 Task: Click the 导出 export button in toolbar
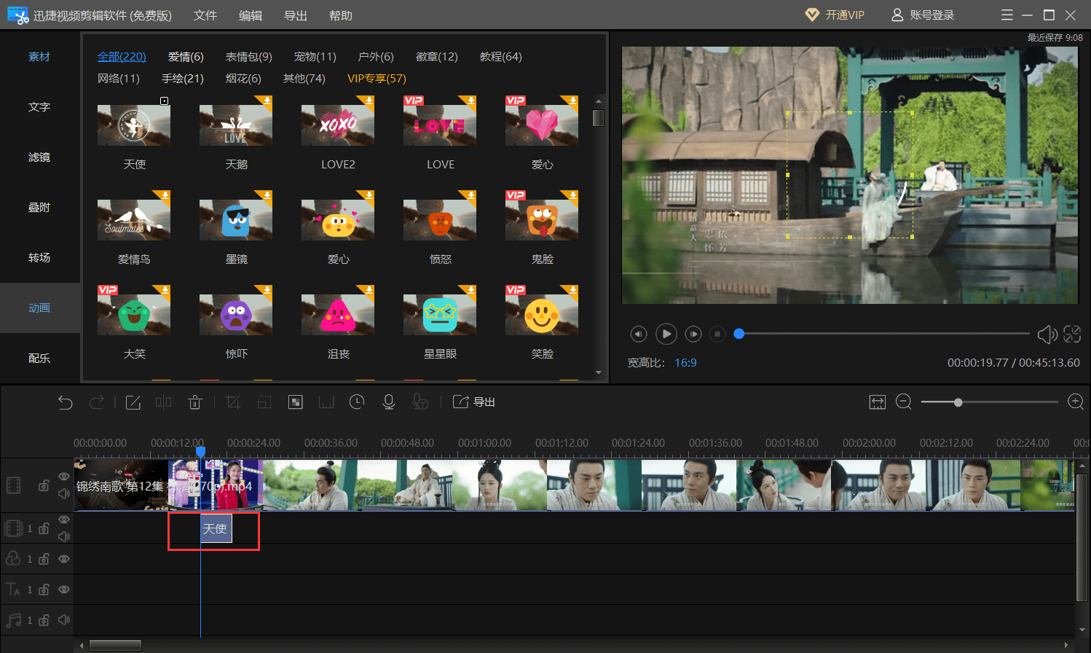point(474,402)
